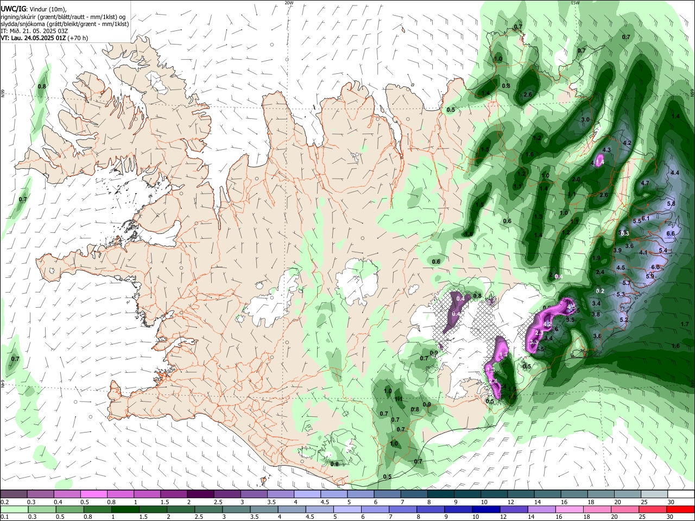
Task: Click the medium green swatch between 0.5 and 0.8, lower legend row
Action: click(x=69, y=510)
